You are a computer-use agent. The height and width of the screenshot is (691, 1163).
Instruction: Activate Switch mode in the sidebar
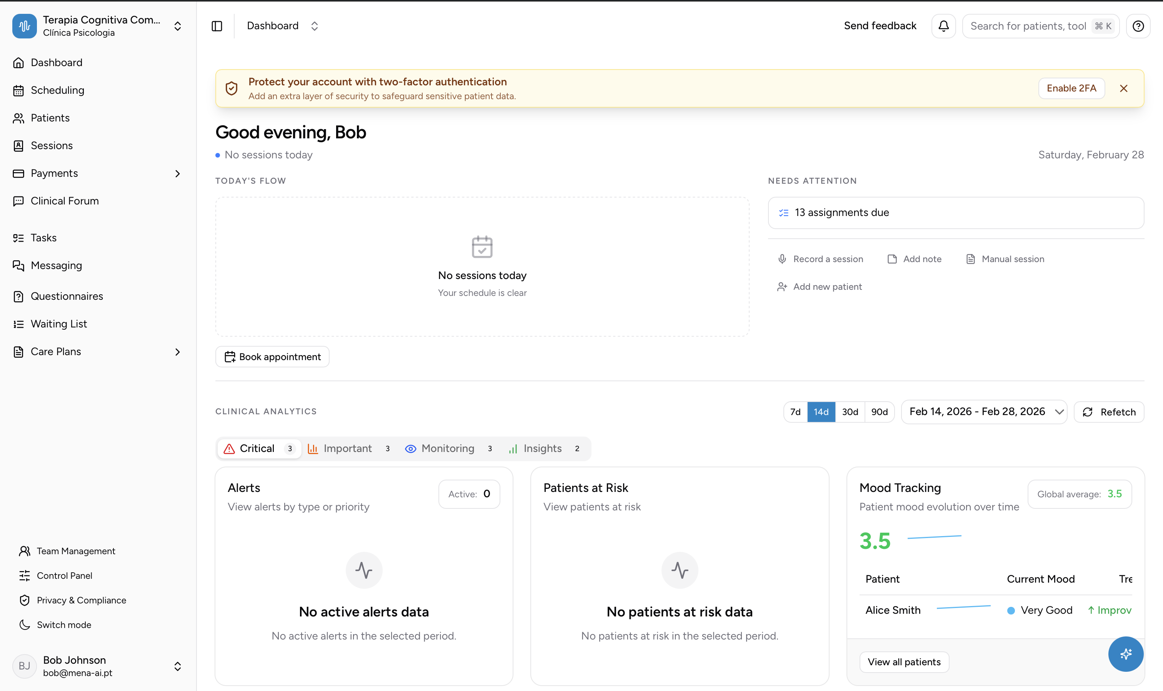(x=63, y=625)
